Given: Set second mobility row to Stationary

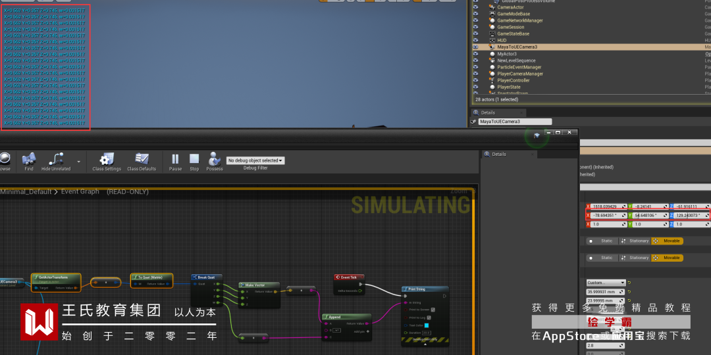Looking at the screenshot, I should pyautogui.click(x=635, y=258).
